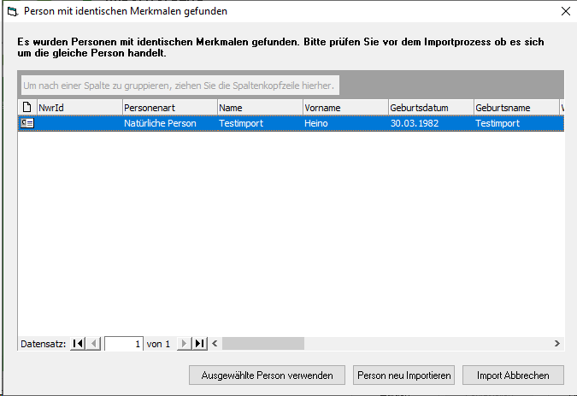Click the document icon in grid header corner
The width and height of the screenshot is (577, 396).
point(26,108)
